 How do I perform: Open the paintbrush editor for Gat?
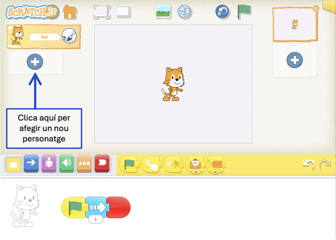(69, 36)
